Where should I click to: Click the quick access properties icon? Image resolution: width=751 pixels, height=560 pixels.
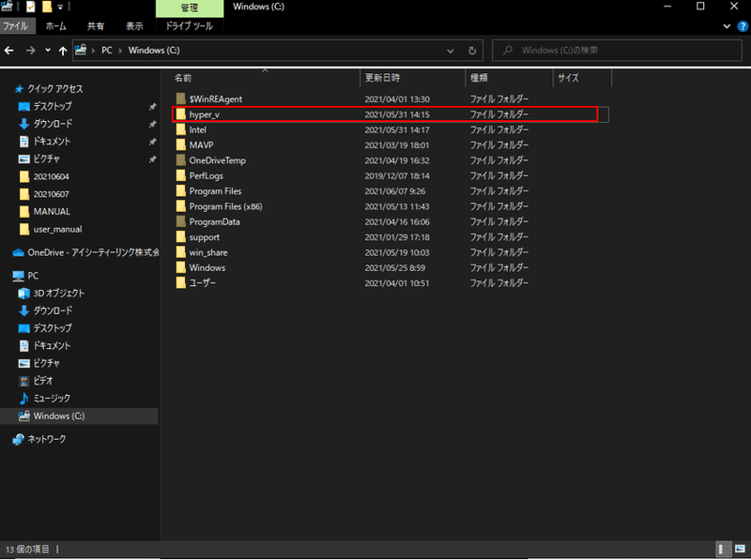[x=31, y=7]
